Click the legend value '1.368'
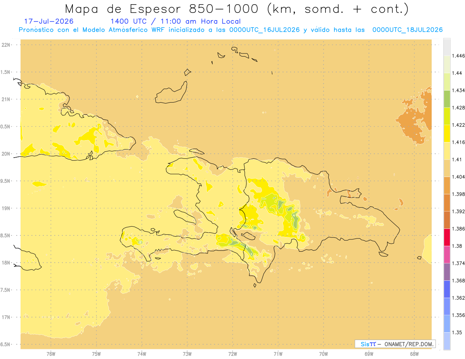This screenshot has width=465, height=359. pos(458,280)
